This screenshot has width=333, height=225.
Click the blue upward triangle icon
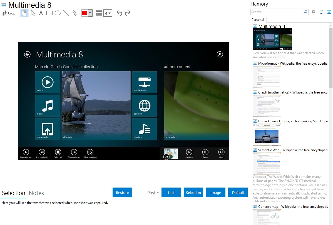[329, 12]
